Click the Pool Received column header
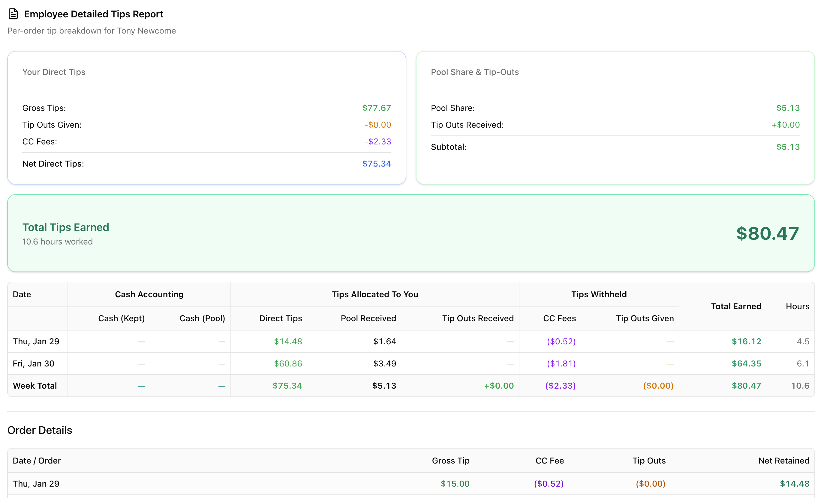Viewport: 824px width, 498px height. [x=368, y=318]
